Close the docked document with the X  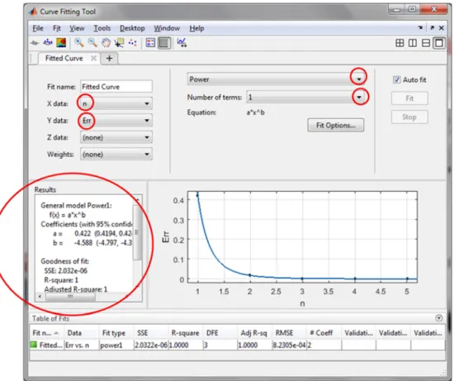coord(442,28)
